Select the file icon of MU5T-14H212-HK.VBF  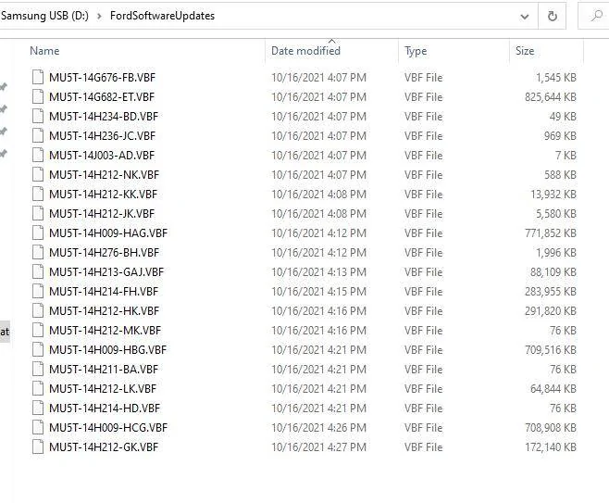tap(38, 310)
